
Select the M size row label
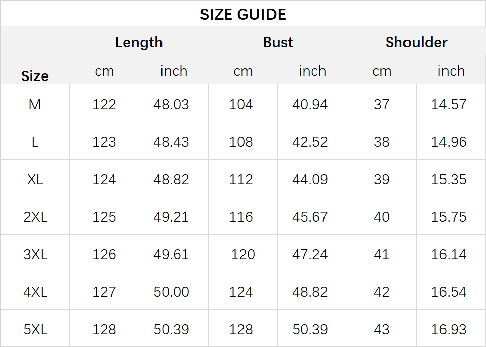point(35,104)
